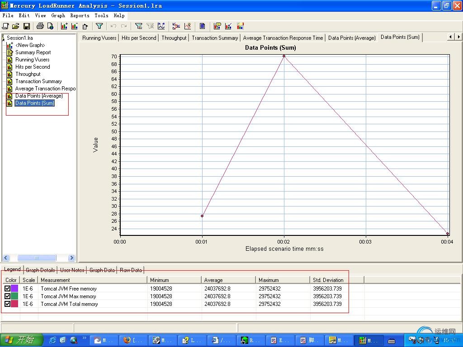
Task: Click the Save Session floppy icon
Action: (27, 26)
